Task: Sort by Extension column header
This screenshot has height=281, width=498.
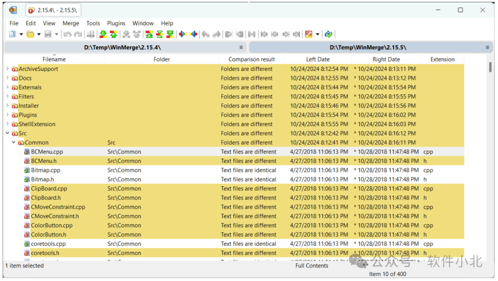Action: [x=442, y=59]
